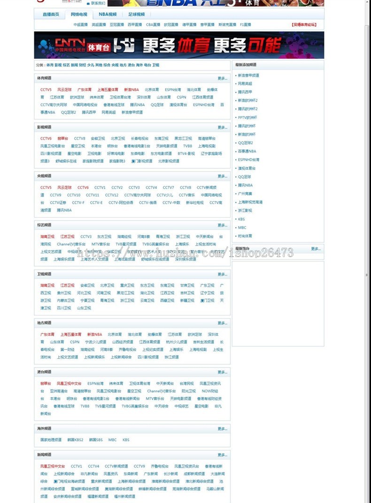
Task: Open 长春电视台 in the 影视频道 section
Action: click(139, 139)
